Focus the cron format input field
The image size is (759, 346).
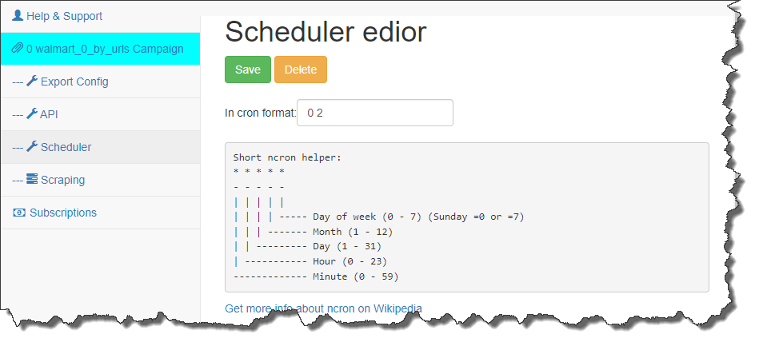375,113
